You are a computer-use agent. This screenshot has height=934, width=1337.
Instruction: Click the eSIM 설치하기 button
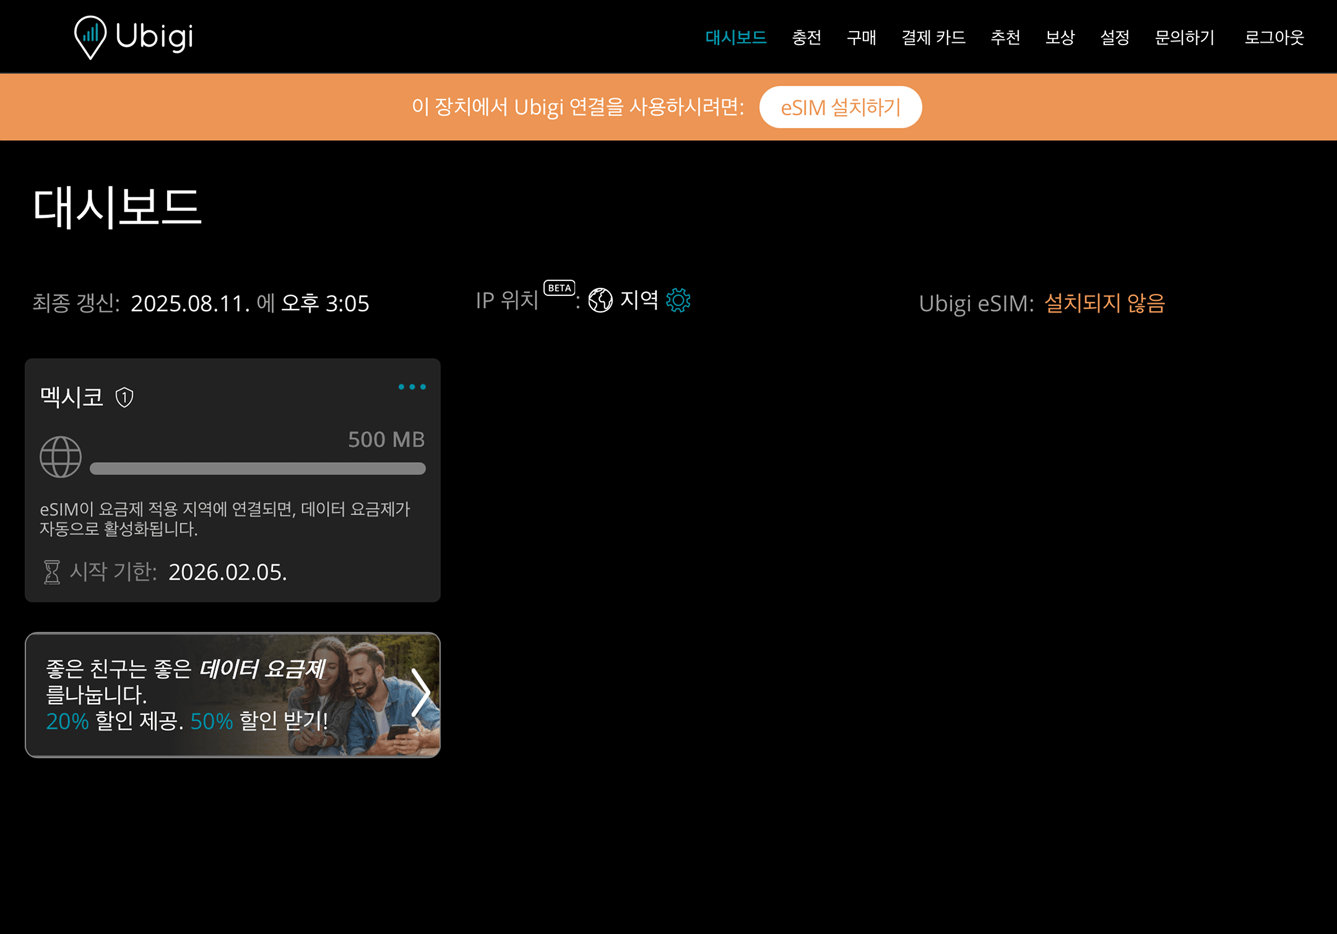[840, 107]
